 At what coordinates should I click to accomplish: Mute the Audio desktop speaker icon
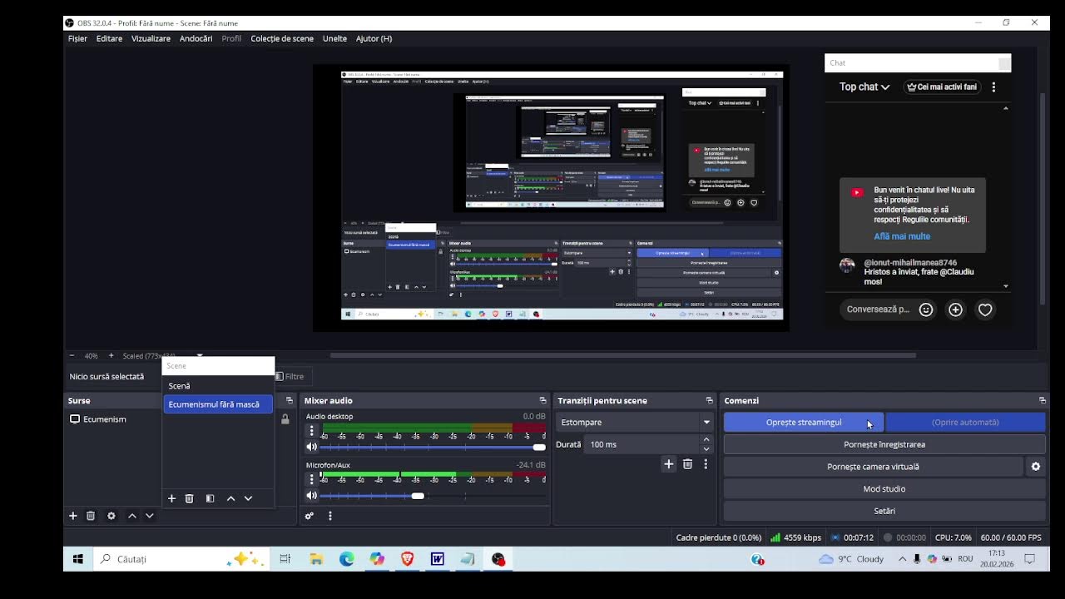pos(312,447)
